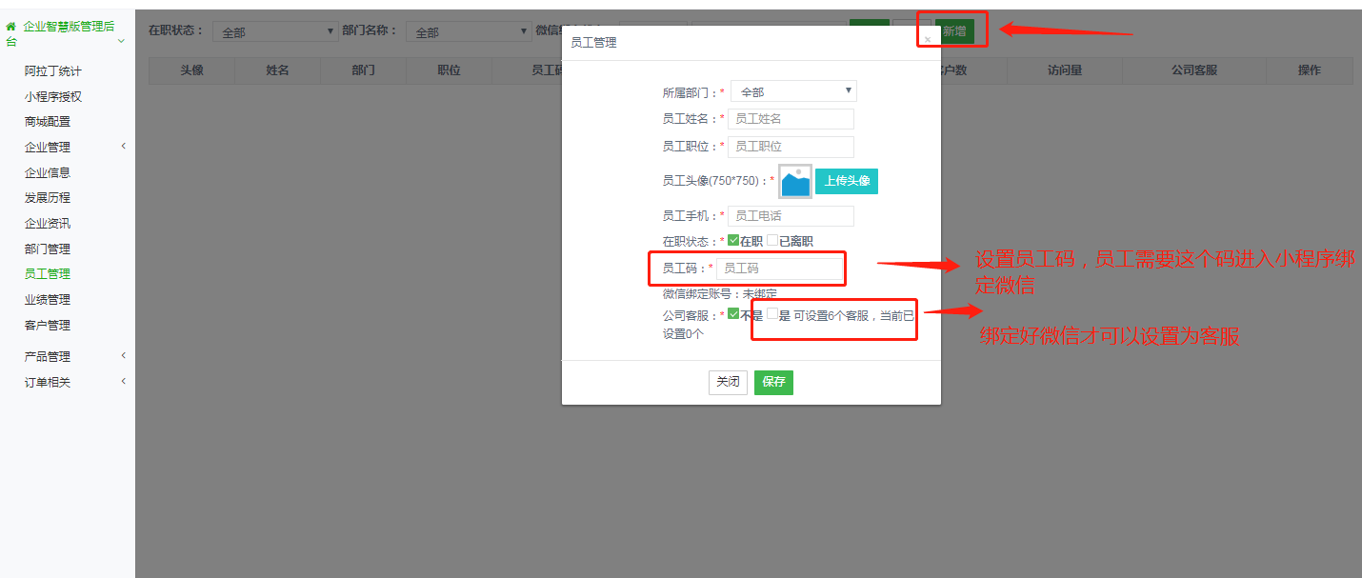This screenshot has height=578, width=1362.
Task: Expand the 产品管理 sidebar section
Action: (123, 356)
